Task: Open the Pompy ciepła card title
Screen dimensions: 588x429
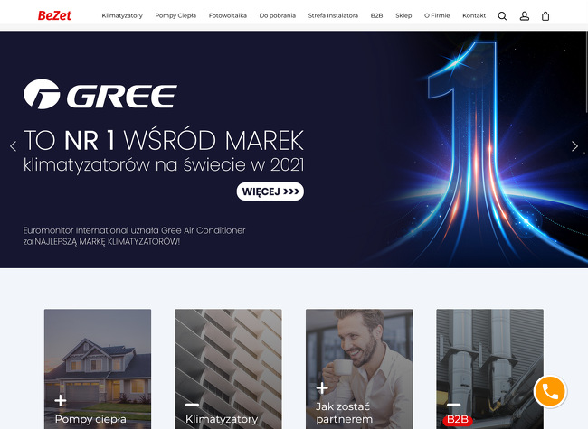Action: coord(90,419)
